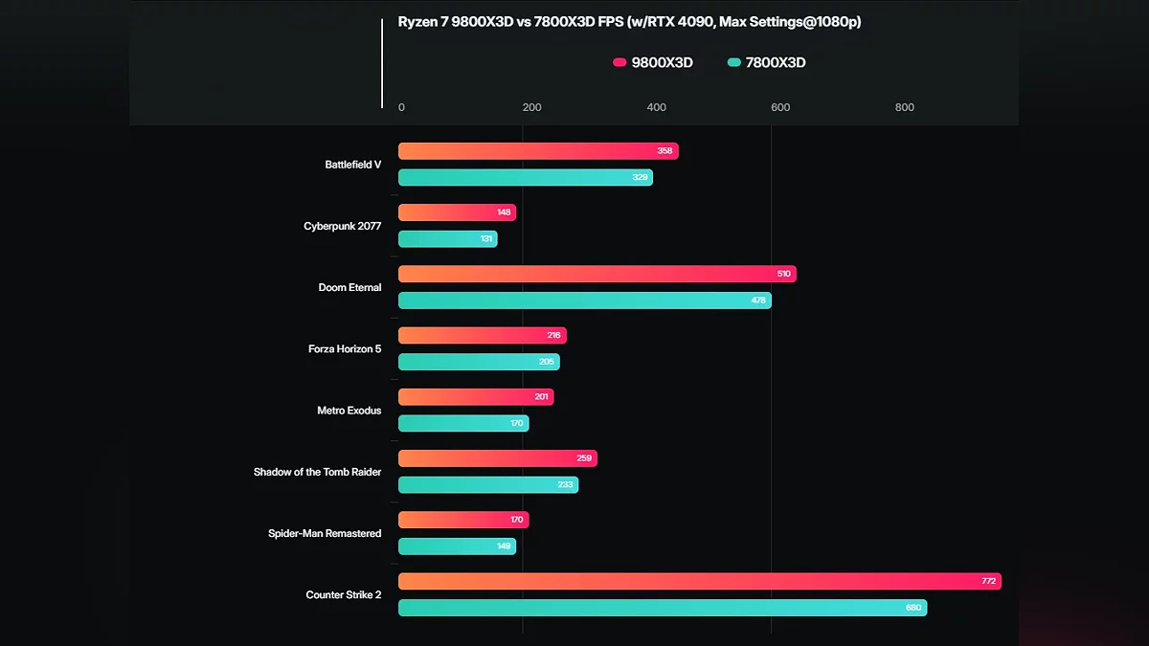The height and width of the screenshot is (646, 1149).
Task: Click the Metro Exodus category label
Action: coord(349,411)
